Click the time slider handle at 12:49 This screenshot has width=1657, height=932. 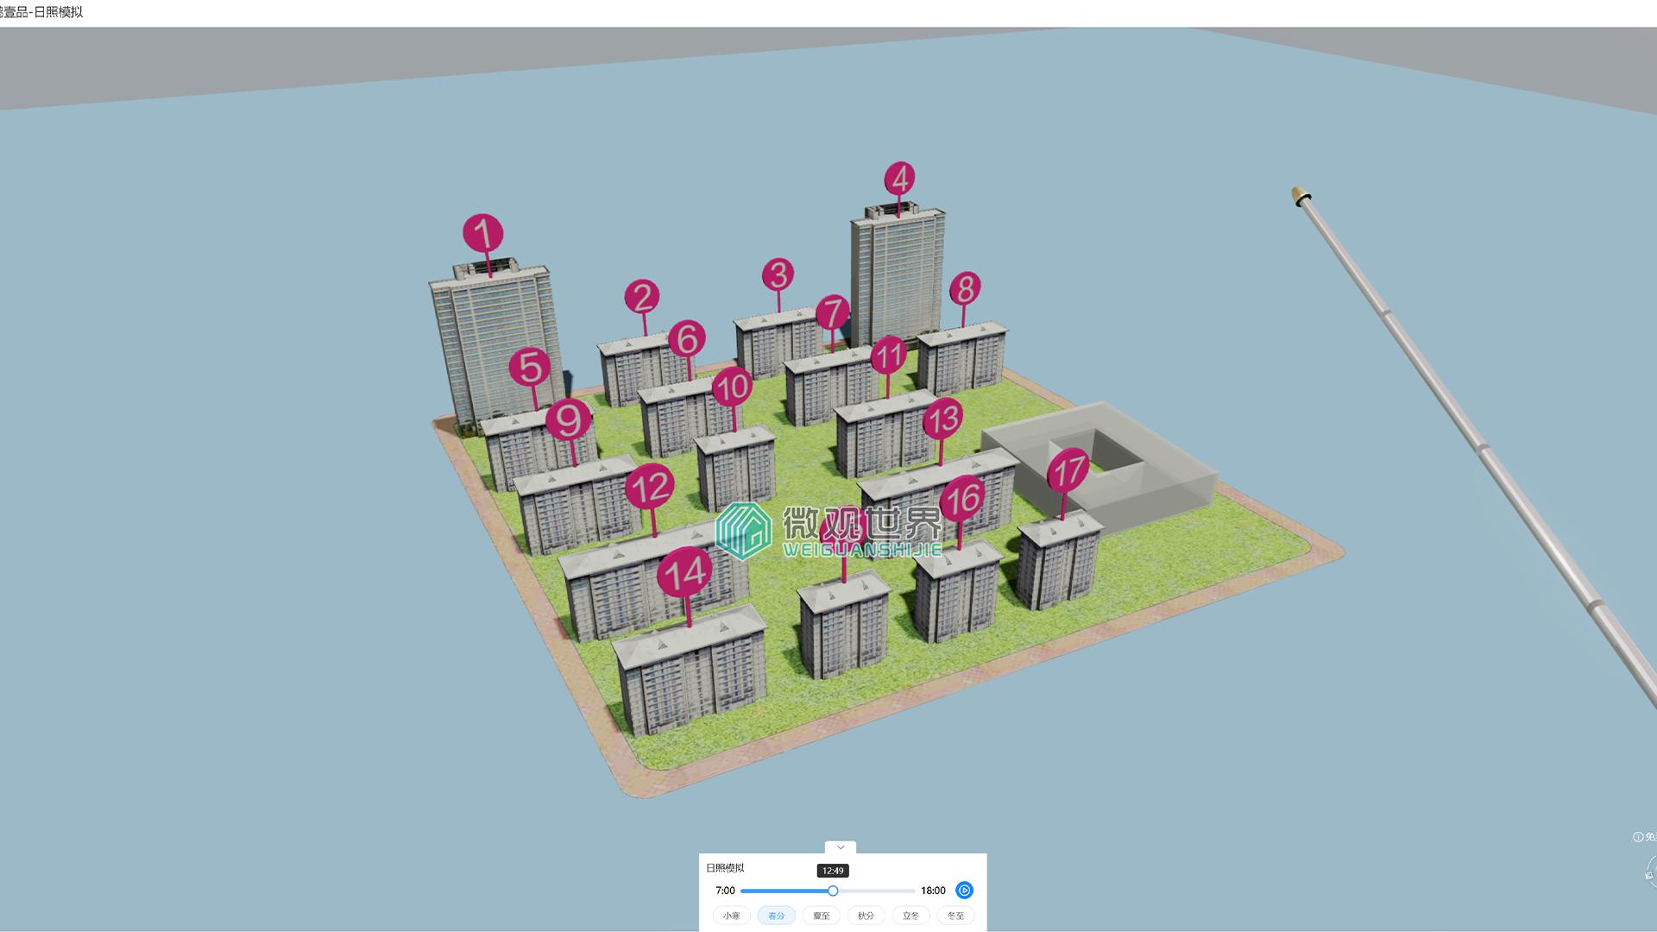pos(833,891)
